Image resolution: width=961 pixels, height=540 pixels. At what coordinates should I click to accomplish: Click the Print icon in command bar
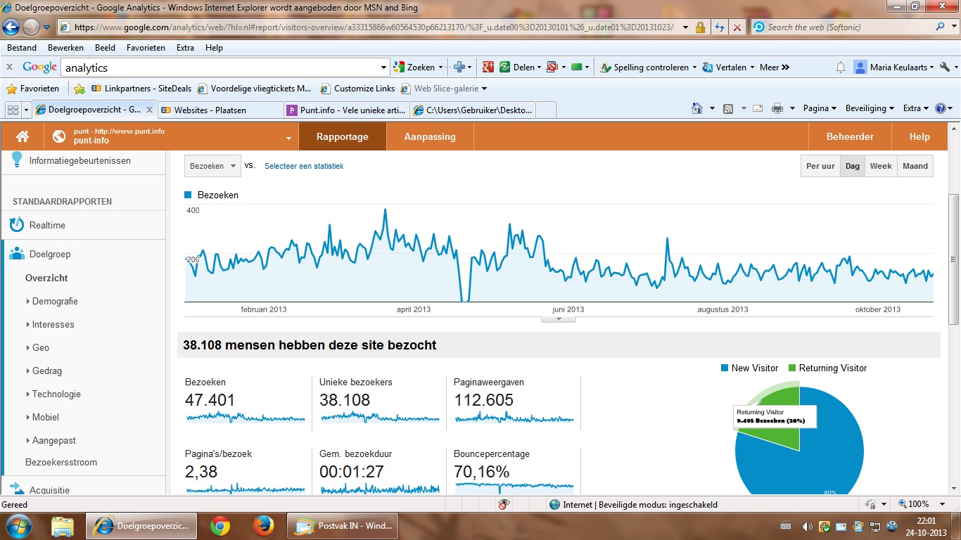pyautogui.click(x=777, y=108)
